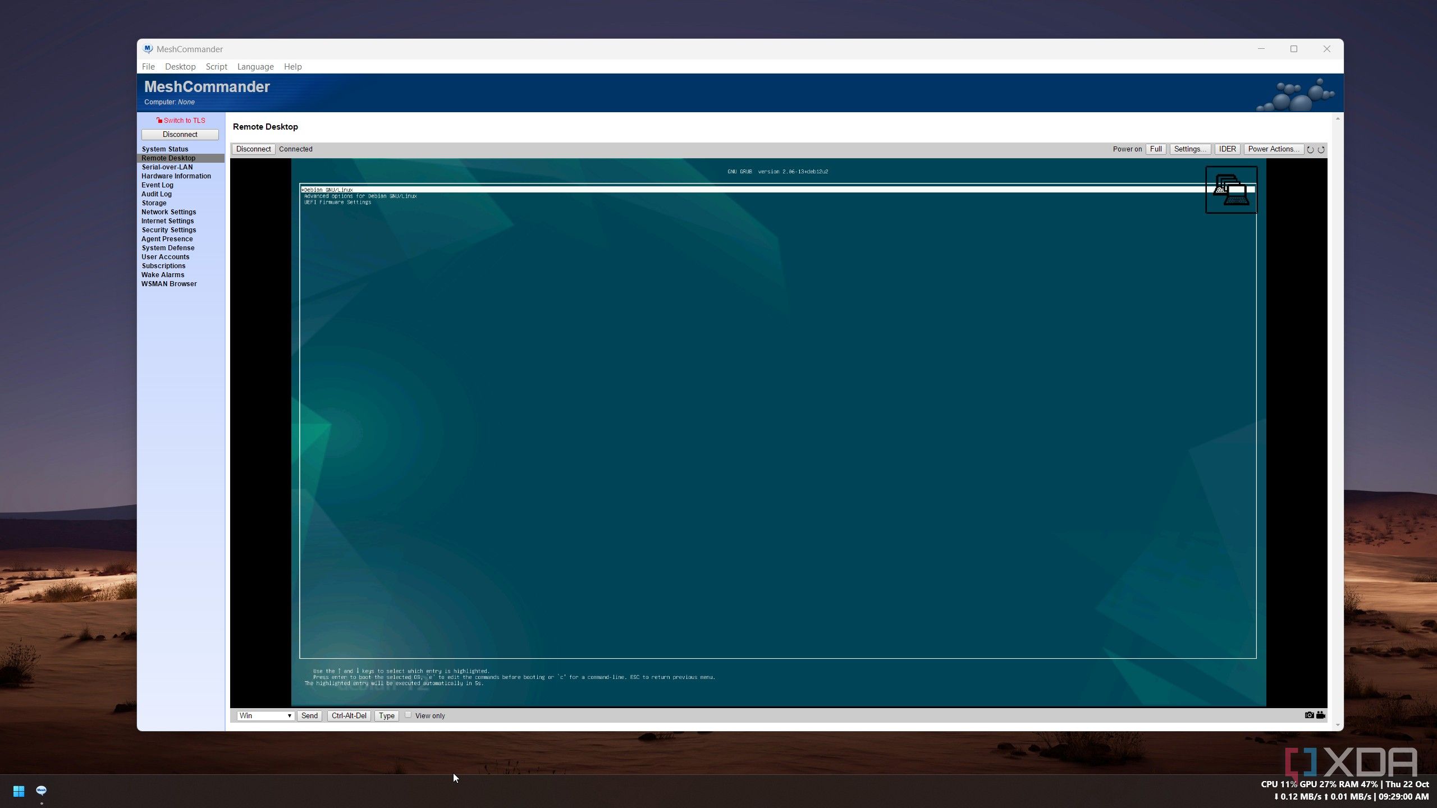
Task: Open the Win key combination dropdown
Action: click(x=266, y=715)
